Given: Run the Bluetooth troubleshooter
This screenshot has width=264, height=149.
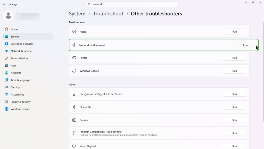Looking at the screenshot, I should (235, 107).
